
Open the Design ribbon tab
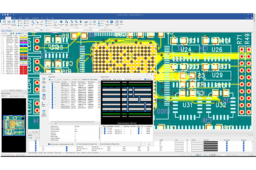click(x=20, y=18)
